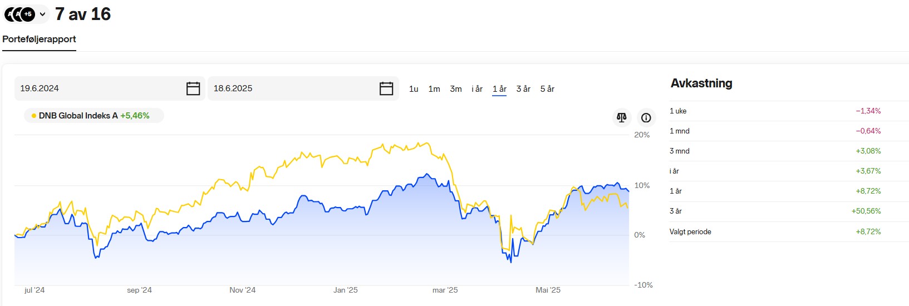Viewport: 909px width, 306px height.
Task: Select the 3 år time range
Action: 523,89
